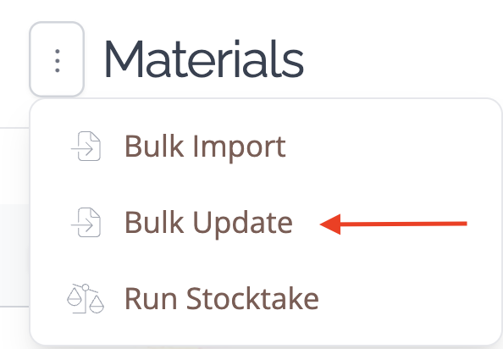This screenshot has height=349, width=503.
Task: Click the vertical ellipsis left of Materials
Action: click(x=57, y=59)
